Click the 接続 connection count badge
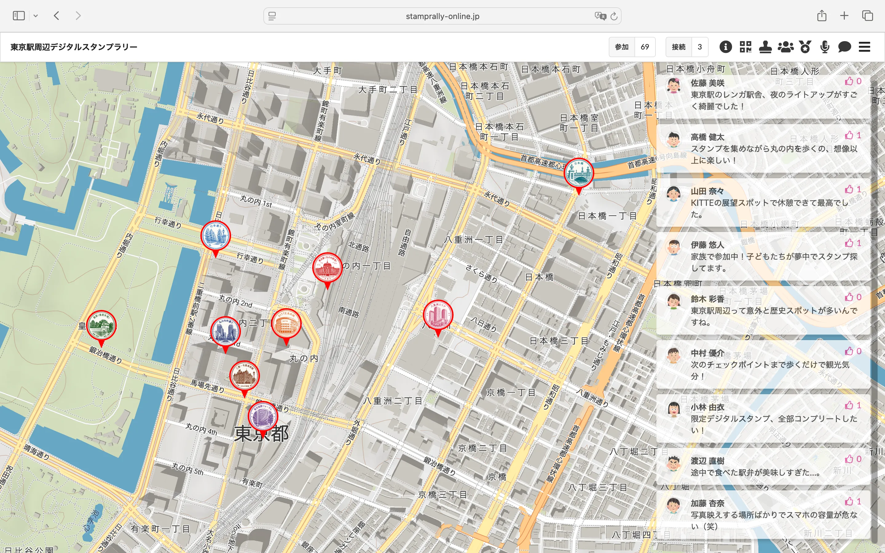The width and height of the screenshot is (885, 553). pyautogui.click(x=687, y=47)
